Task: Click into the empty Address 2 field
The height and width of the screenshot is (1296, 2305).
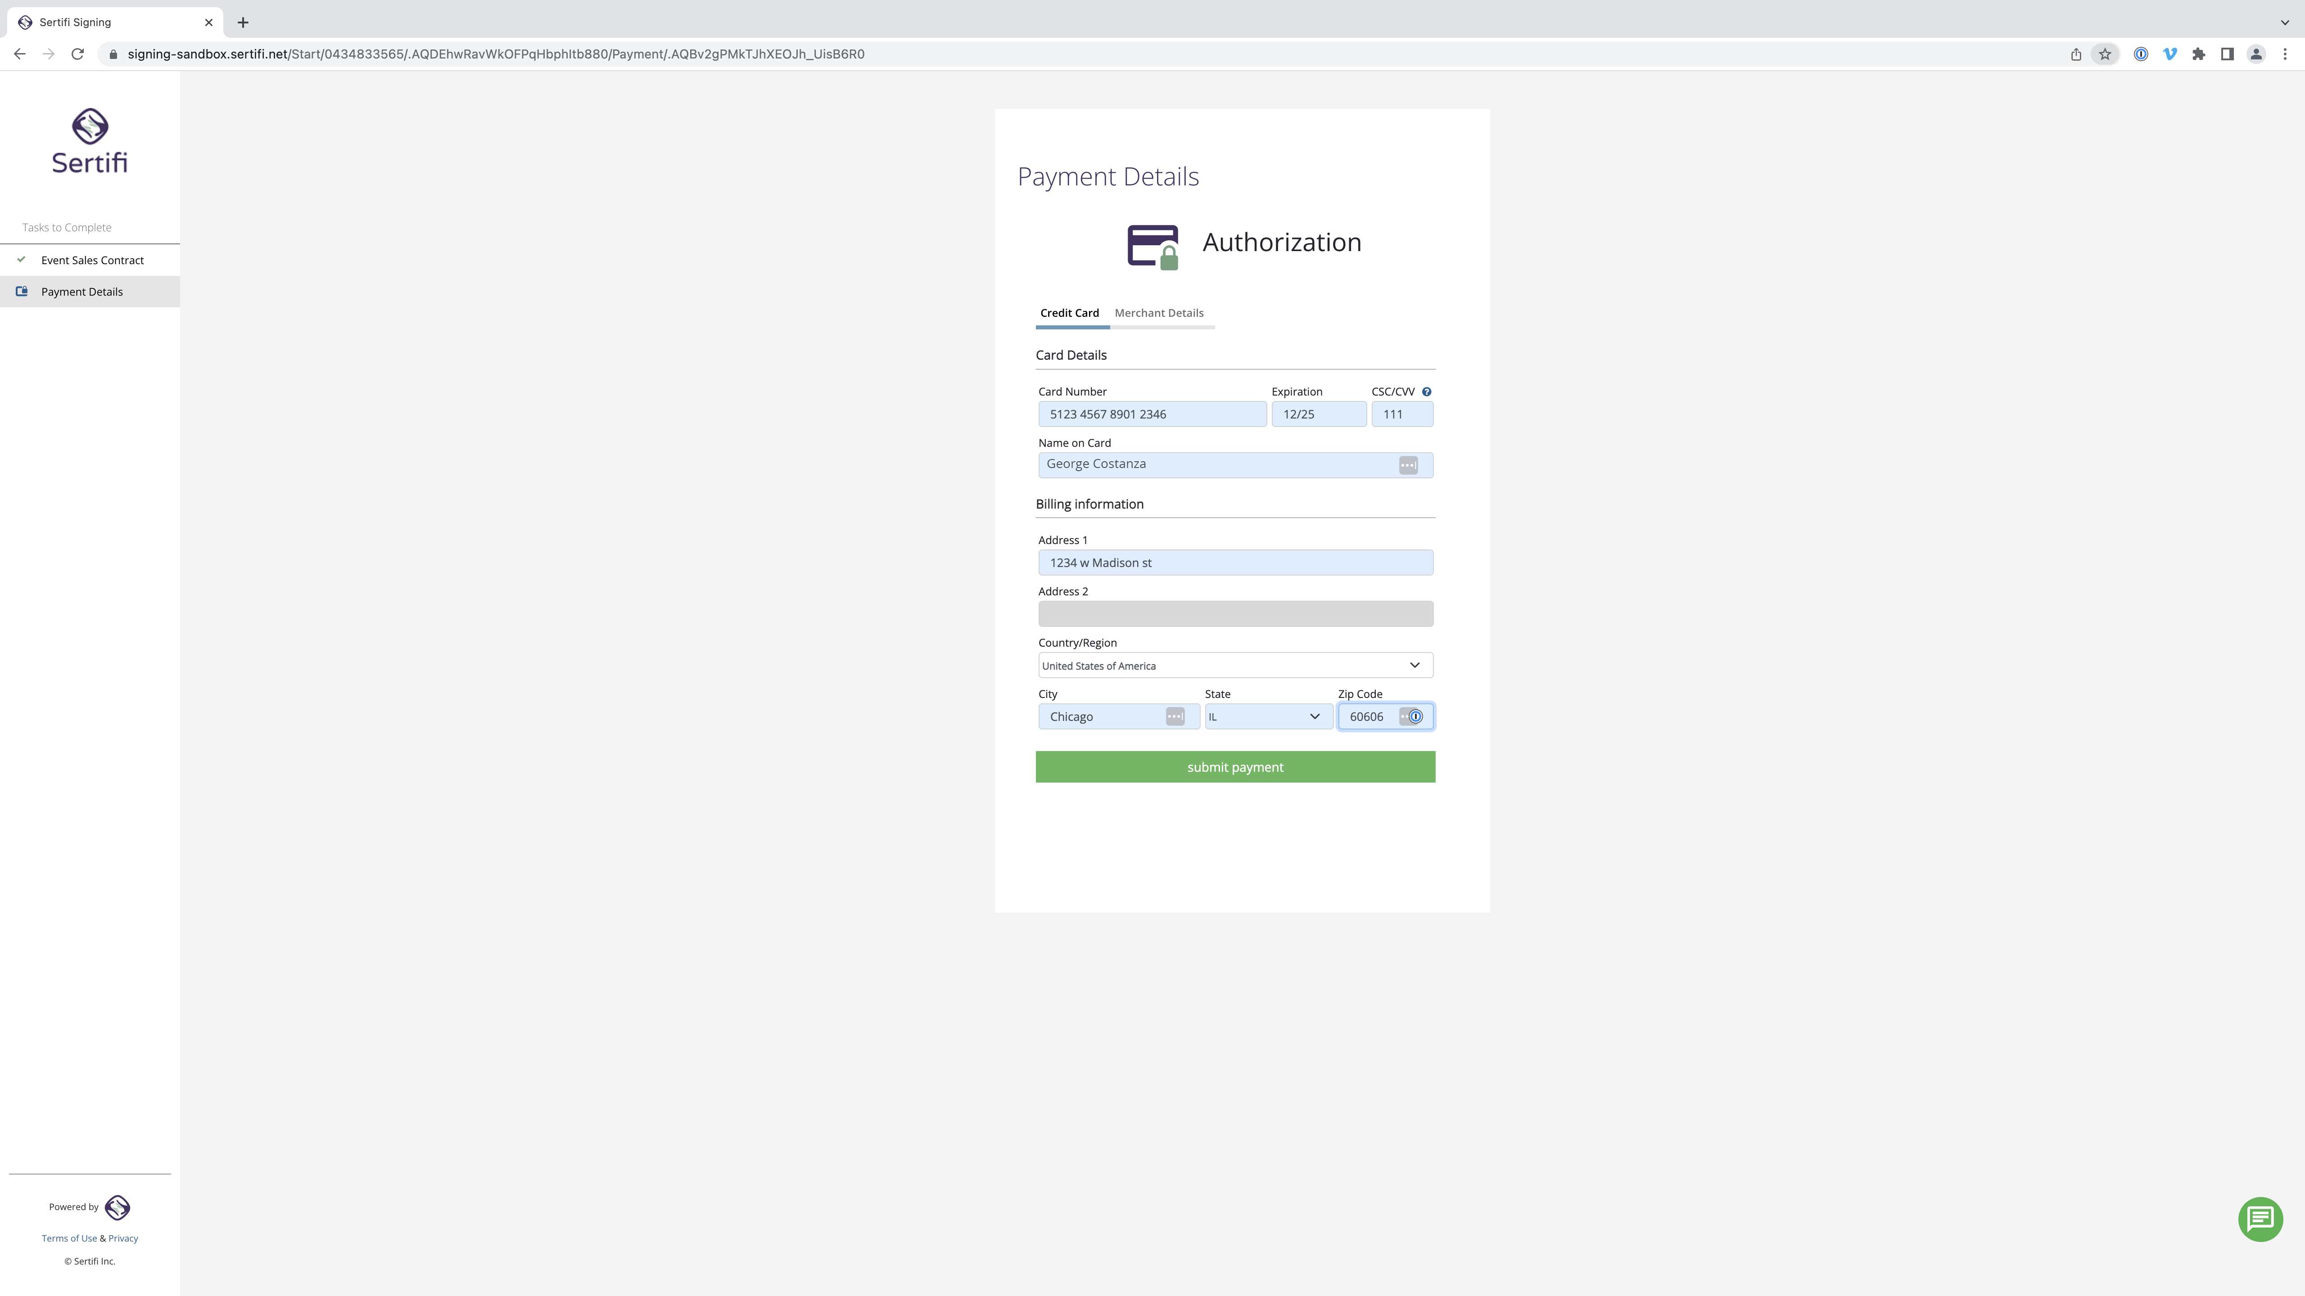Action: pyautogui.click(x=1235, y=613)
